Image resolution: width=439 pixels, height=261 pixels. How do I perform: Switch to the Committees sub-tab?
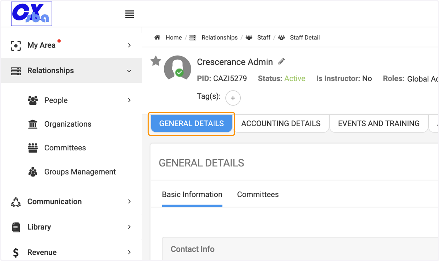click(258, 195)
